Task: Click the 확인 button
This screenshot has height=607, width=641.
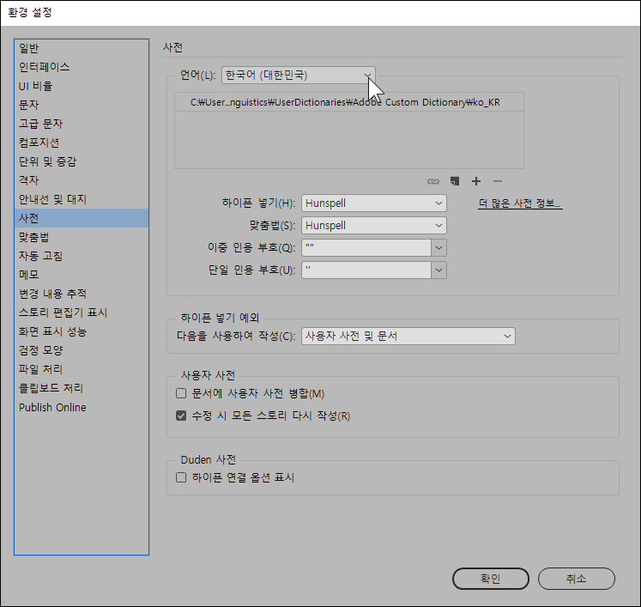Action: pyautogui.click(x=491, y=579)
